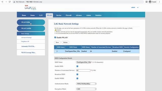Toggle the Enable WLAN checkbox
162x91 pixels.
(55, 37)
